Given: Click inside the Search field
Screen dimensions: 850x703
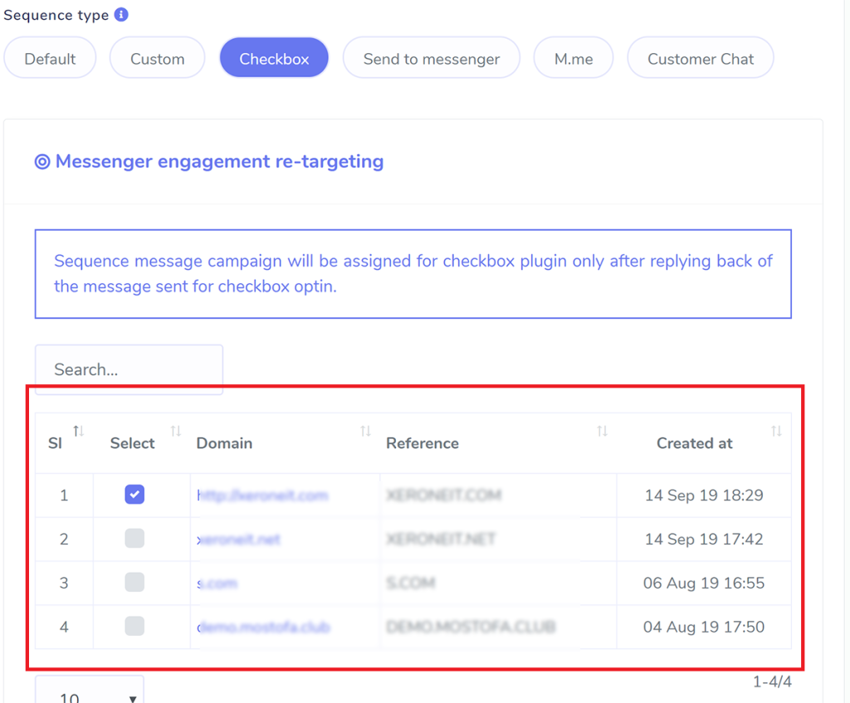Looking at the screenshot, I should pyautogui.click(x=129, y=369).
